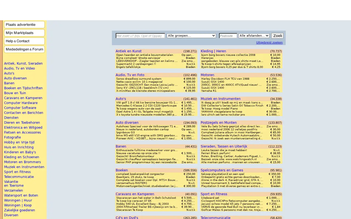Image resolution: width=351 pixels, height=219 pixels.
Task: Open Boeken en Tijdschriften sidebar category
Action: (23, 88)
